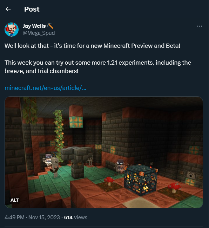Viewport: 209px width, 228px height.
Task: Click the glow berry vines in image
Action: pyautogui.click(x=59, y=135)
